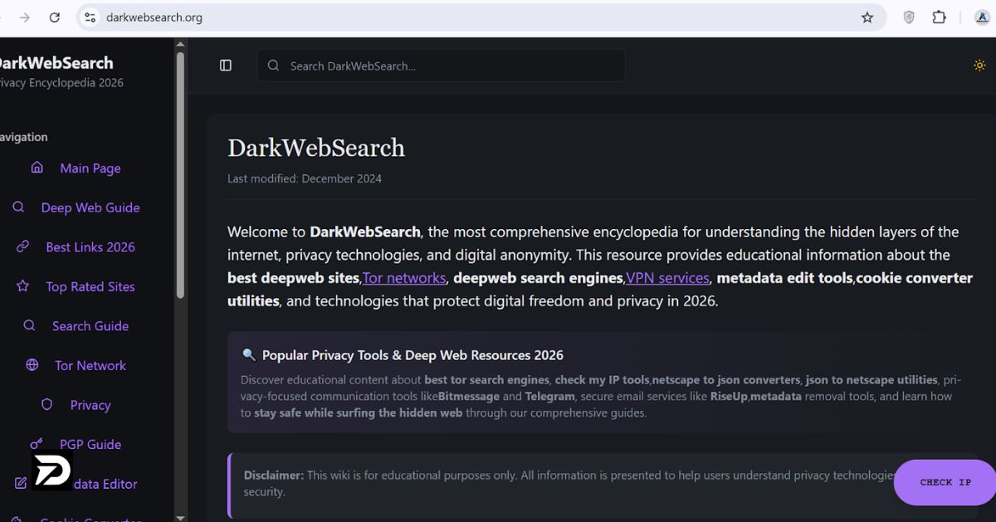Click the "Last modified: December 2024" text
The height and width of the screenshot is (522, 996).
point(305,178)
